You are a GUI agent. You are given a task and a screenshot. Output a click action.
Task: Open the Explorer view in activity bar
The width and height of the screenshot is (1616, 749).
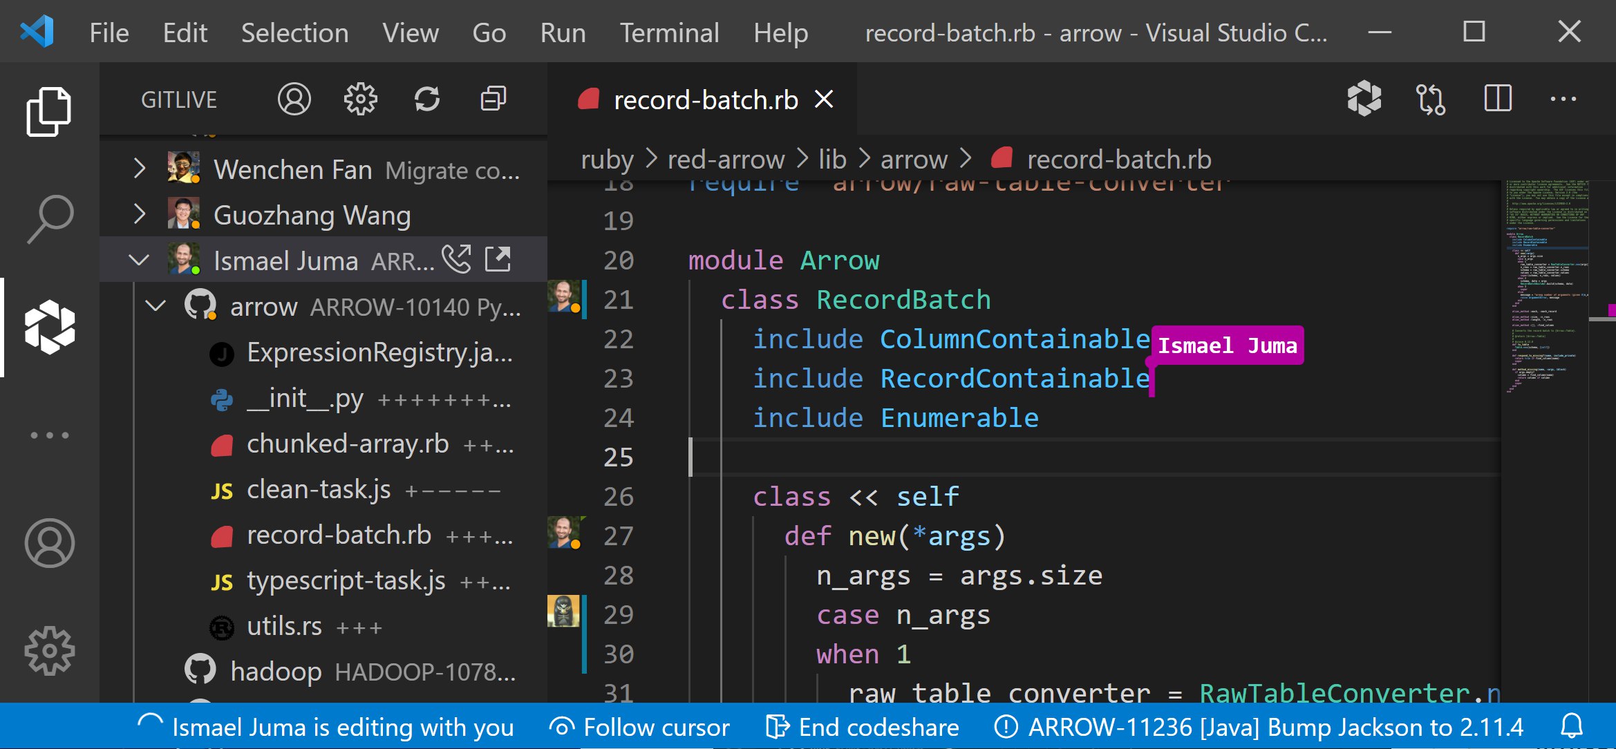point(48,111)
